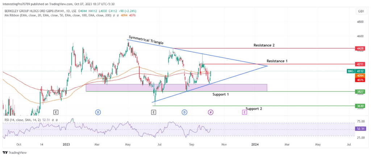Select the purple support zone rectangle drawing
Screen dimensions: 371x157
176,88
